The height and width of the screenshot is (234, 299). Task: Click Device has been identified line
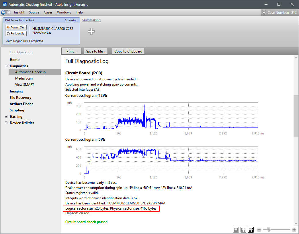tap(115, 203)
